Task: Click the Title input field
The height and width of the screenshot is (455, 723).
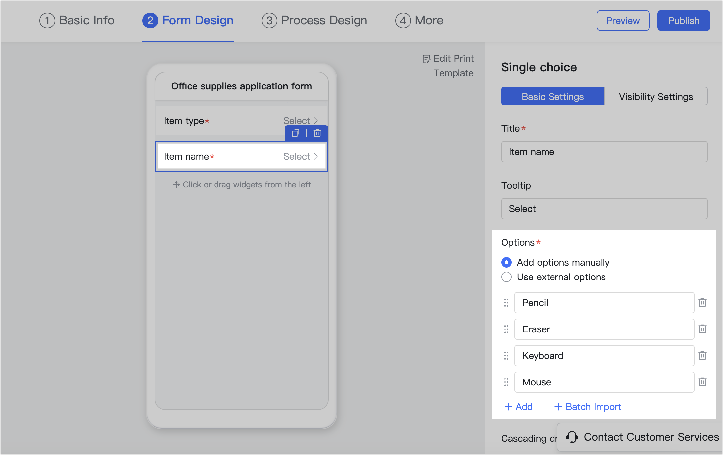Action: pyautogui.click(x=604, y=152)
